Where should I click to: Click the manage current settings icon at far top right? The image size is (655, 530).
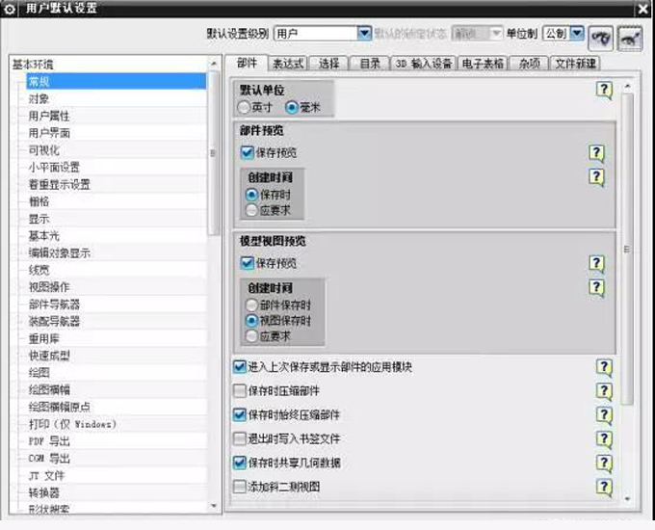630,36
